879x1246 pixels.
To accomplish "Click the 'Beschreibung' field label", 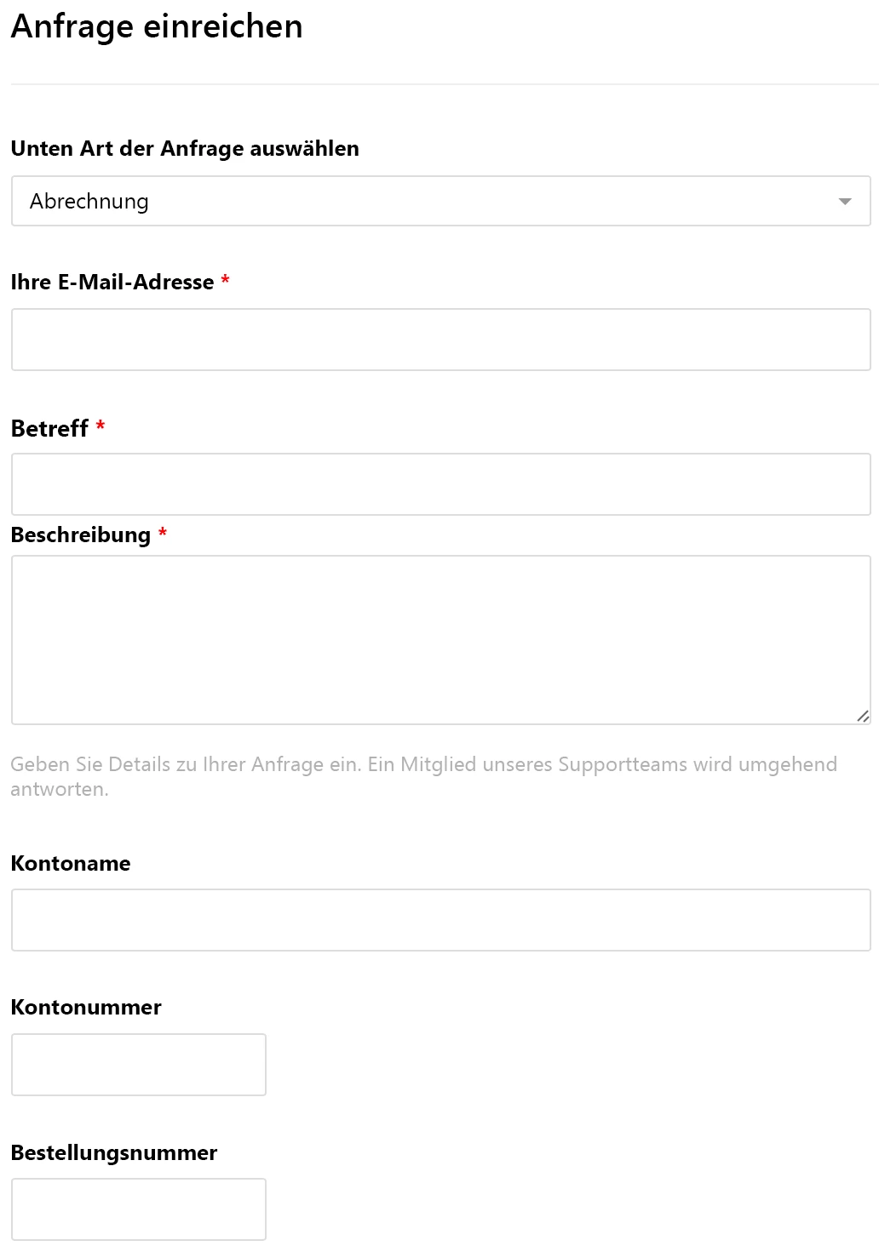I will click(81, 534).
